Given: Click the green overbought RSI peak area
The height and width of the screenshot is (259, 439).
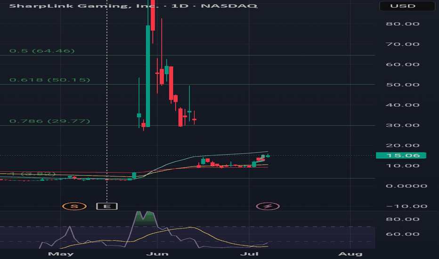Looking at the screenshot, I should pyautogui.click(x=146, y=219).
